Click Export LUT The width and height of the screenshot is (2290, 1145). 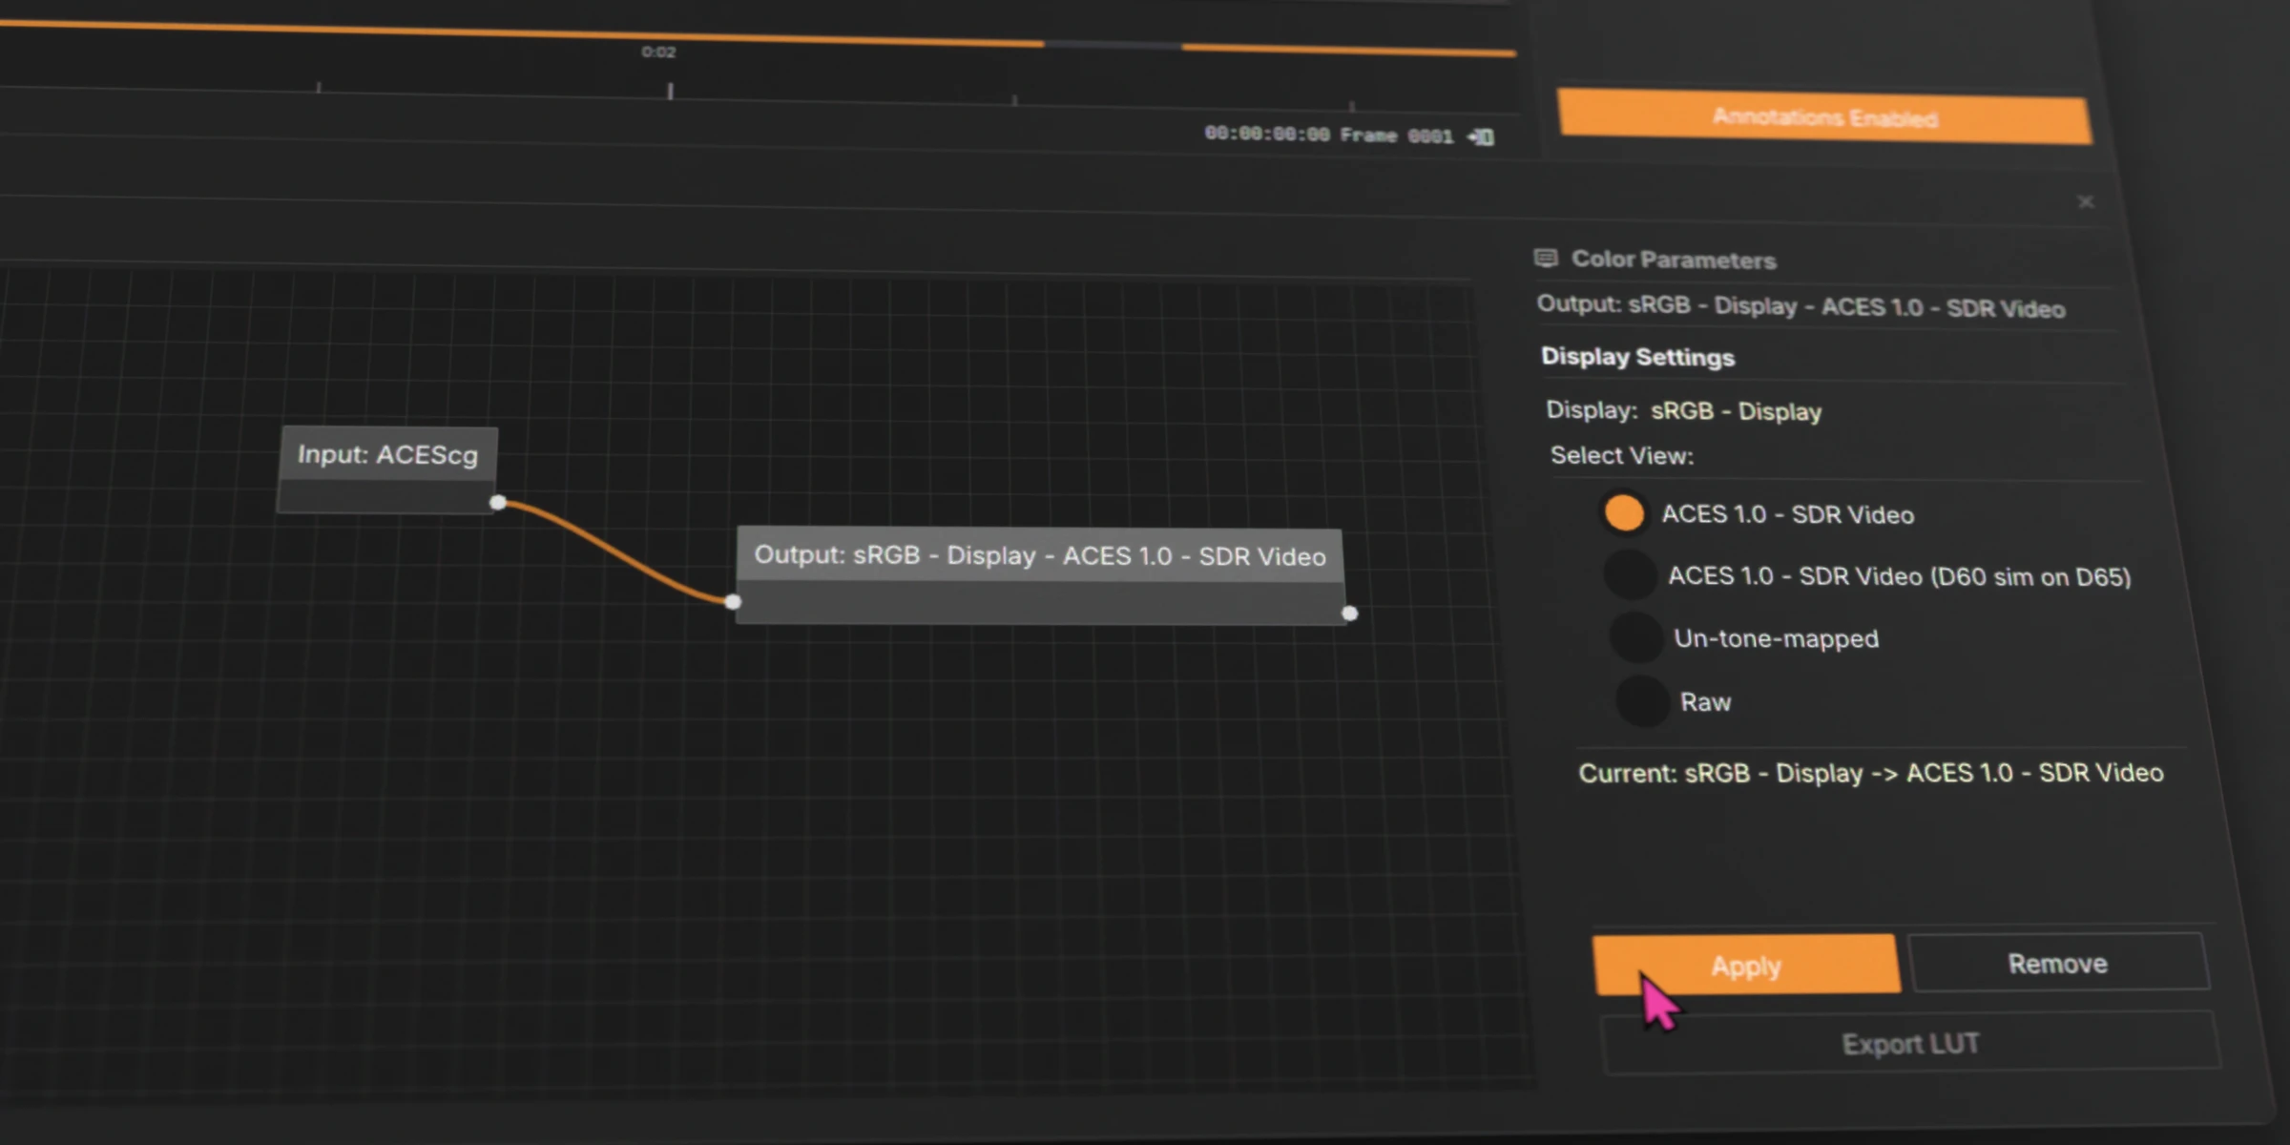pos(1910,1044)
